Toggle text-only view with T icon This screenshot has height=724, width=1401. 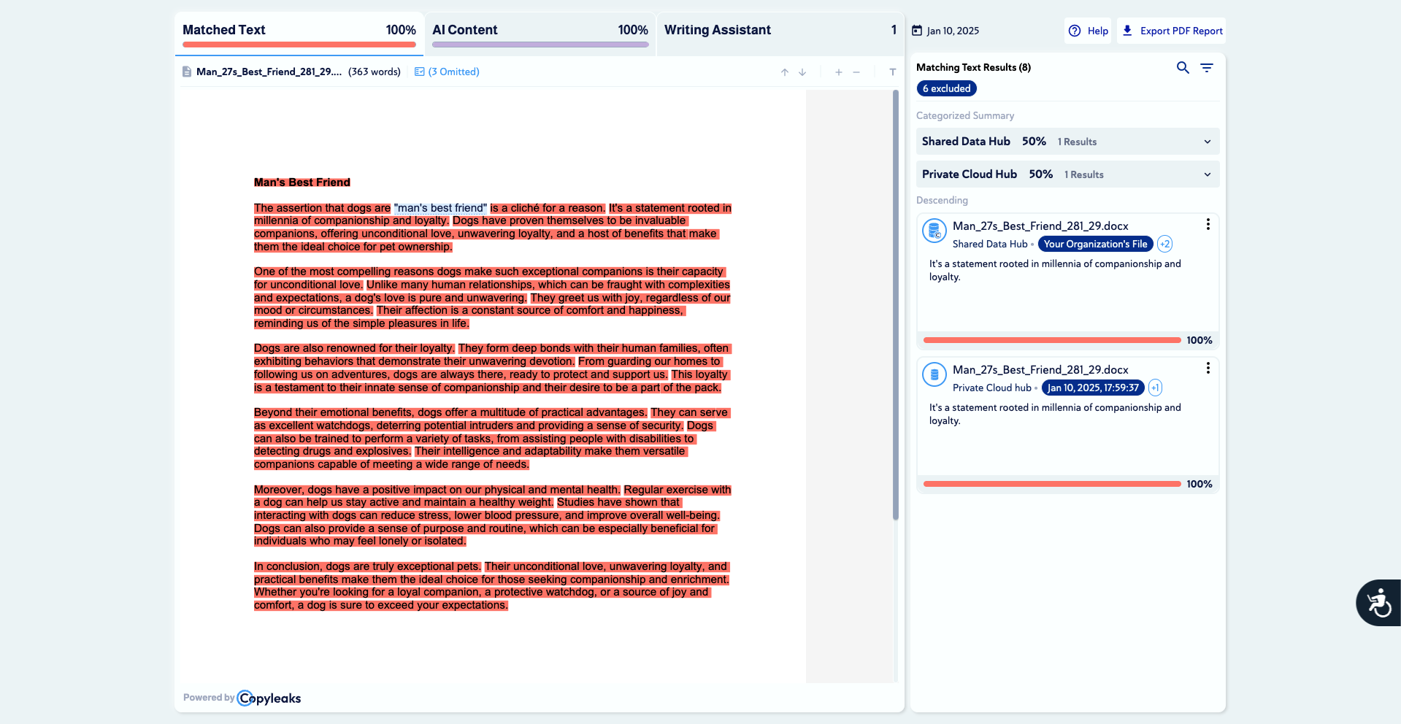click(x=892, y=72)
